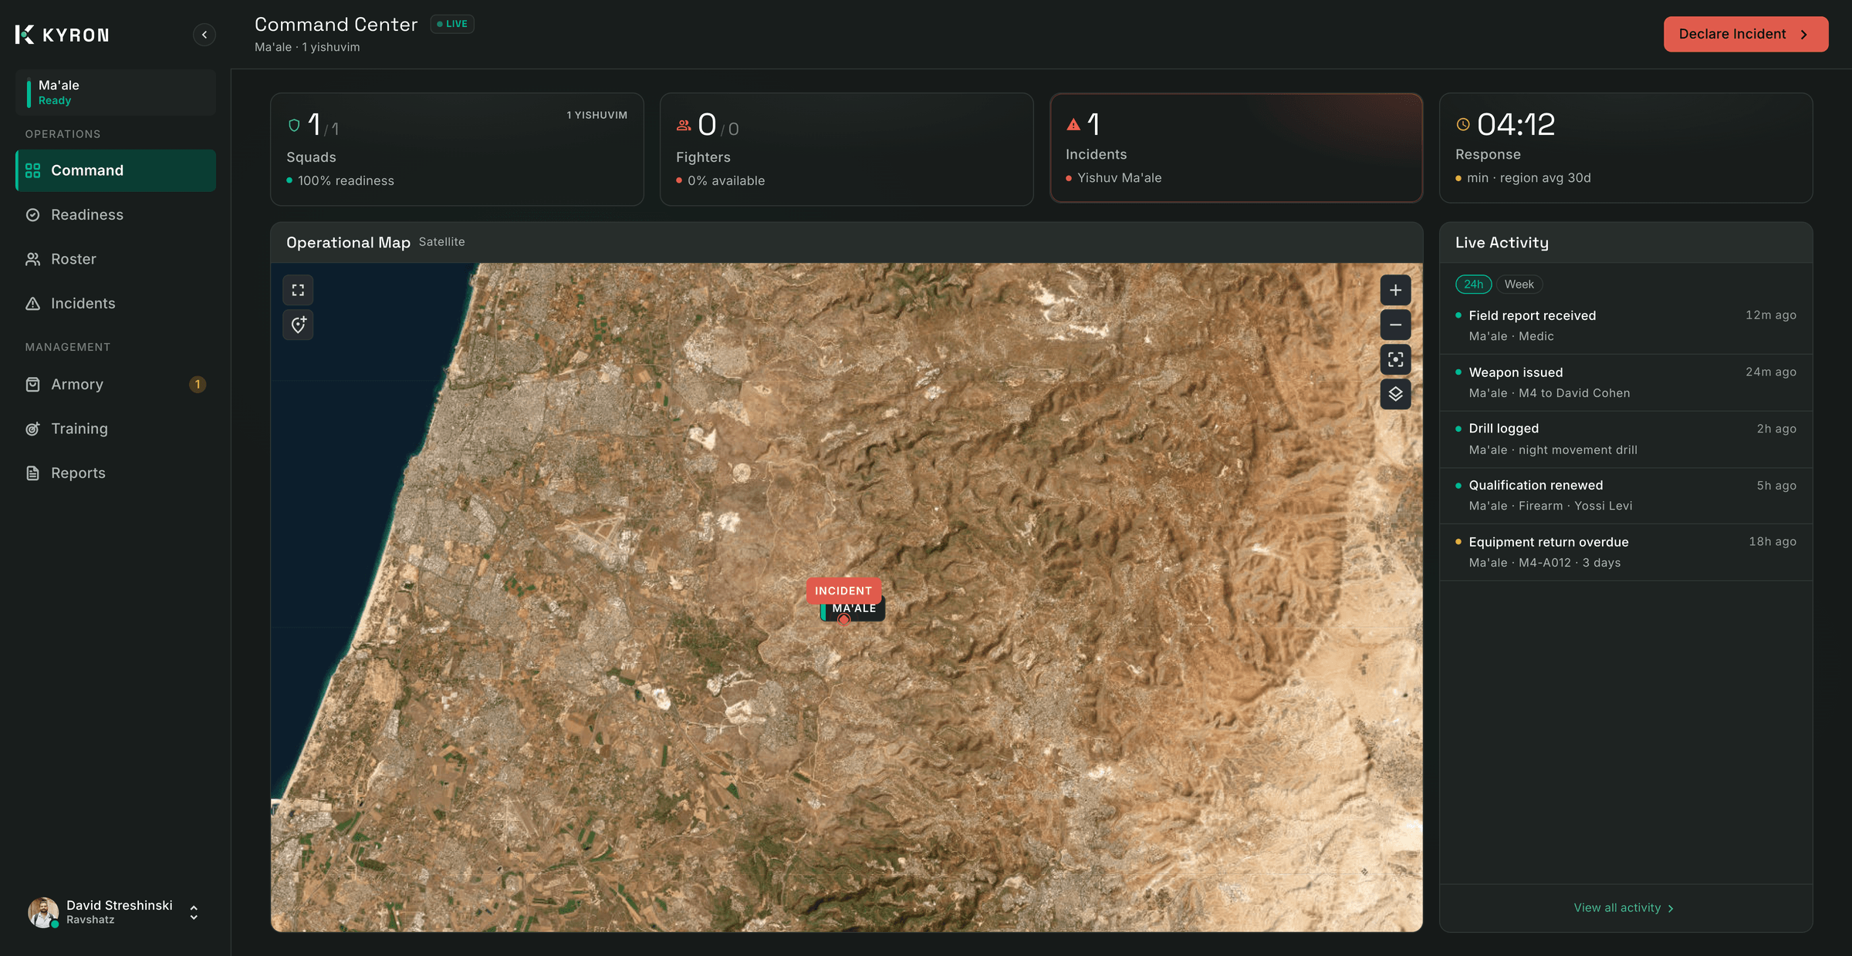Zoom out on the map
This screenshot has width=1852, height=956.
coord(1395,325)
